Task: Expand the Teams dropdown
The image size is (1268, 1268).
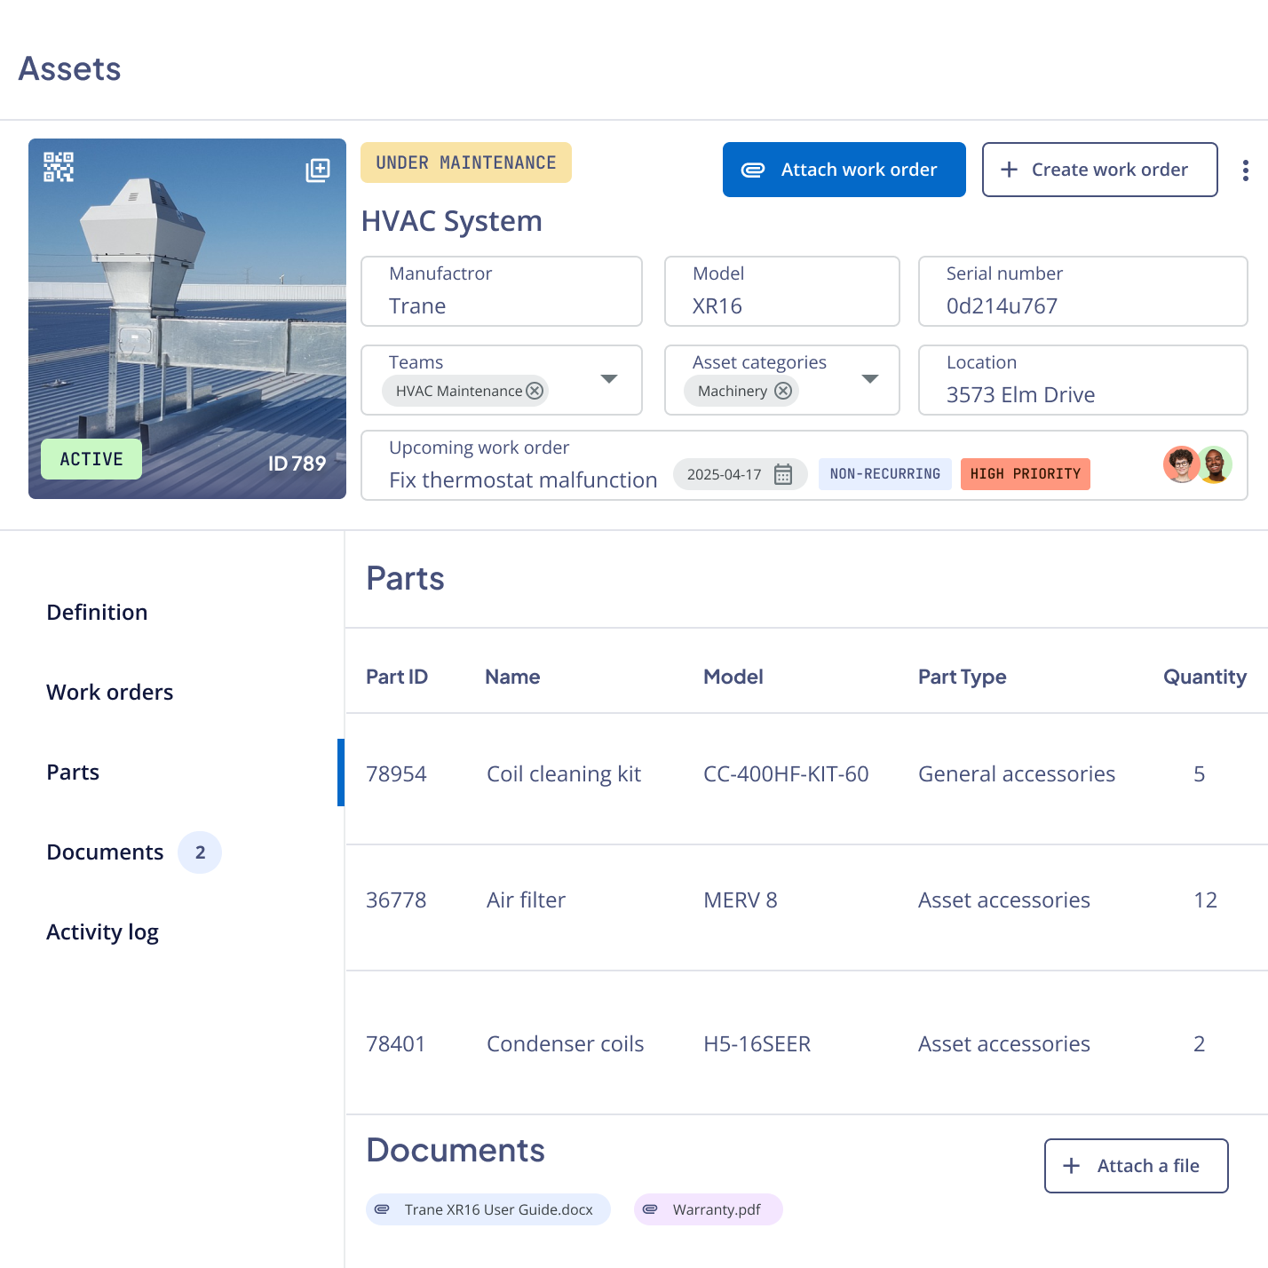Action: [608, 379]
